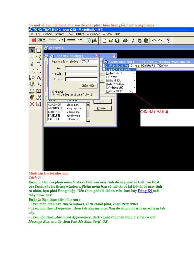
Task: Expand the 'NhËp sè liÖu' submenu
Action: click(x=120, y=80)
